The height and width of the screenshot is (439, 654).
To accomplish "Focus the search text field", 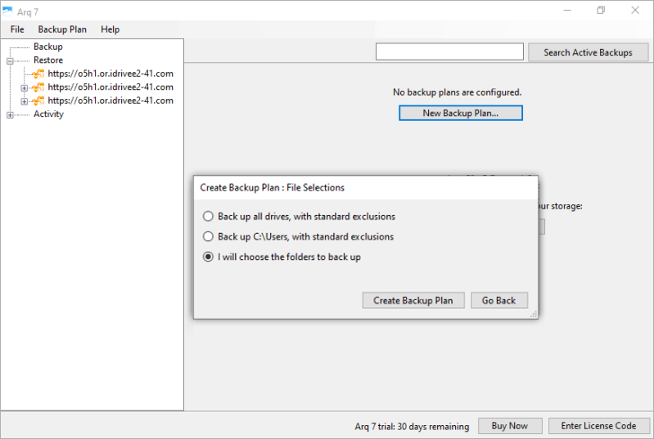I will pyautogui.click(x=449, y=52).
